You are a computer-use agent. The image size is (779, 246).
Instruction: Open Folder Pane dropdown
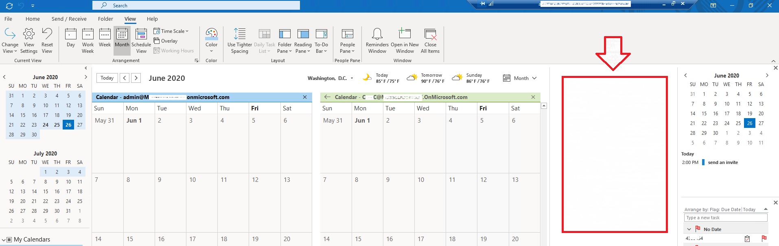tap(285, 41)
